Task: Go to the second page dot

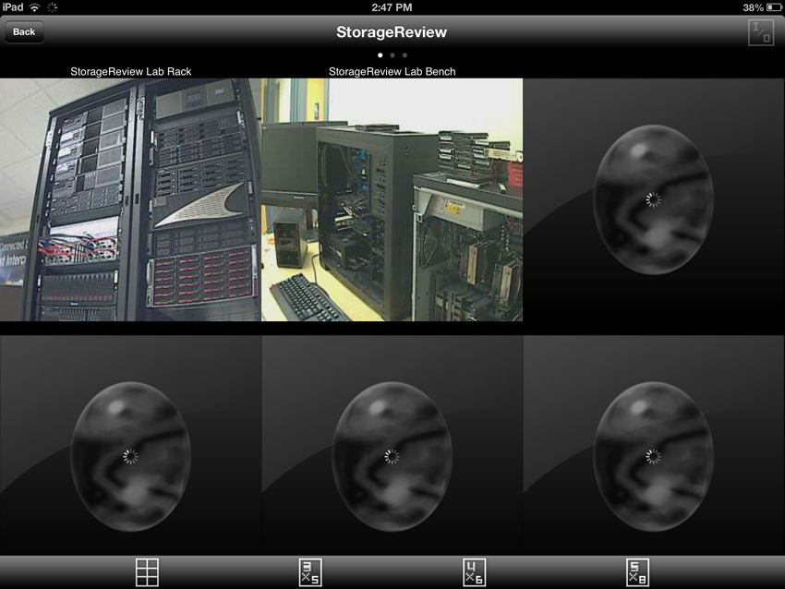Action: coord(392,55)
